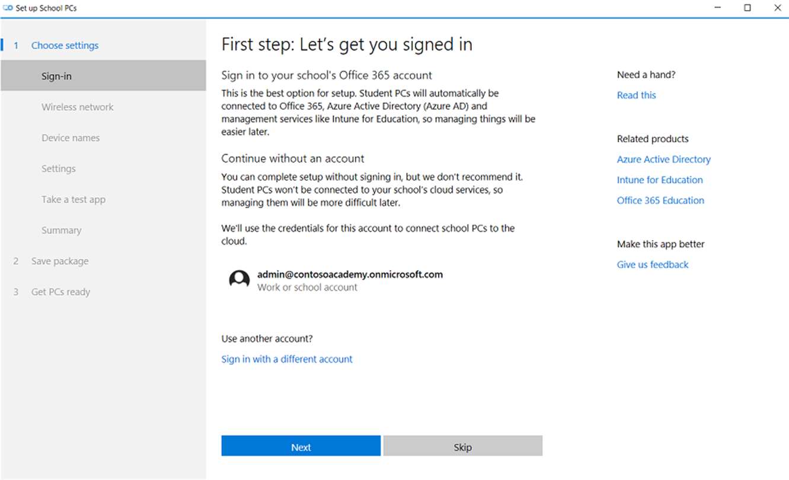Viewport: 789px width, 480px height.
Task: Expand step 2 Save package
Action: [59, 261]
